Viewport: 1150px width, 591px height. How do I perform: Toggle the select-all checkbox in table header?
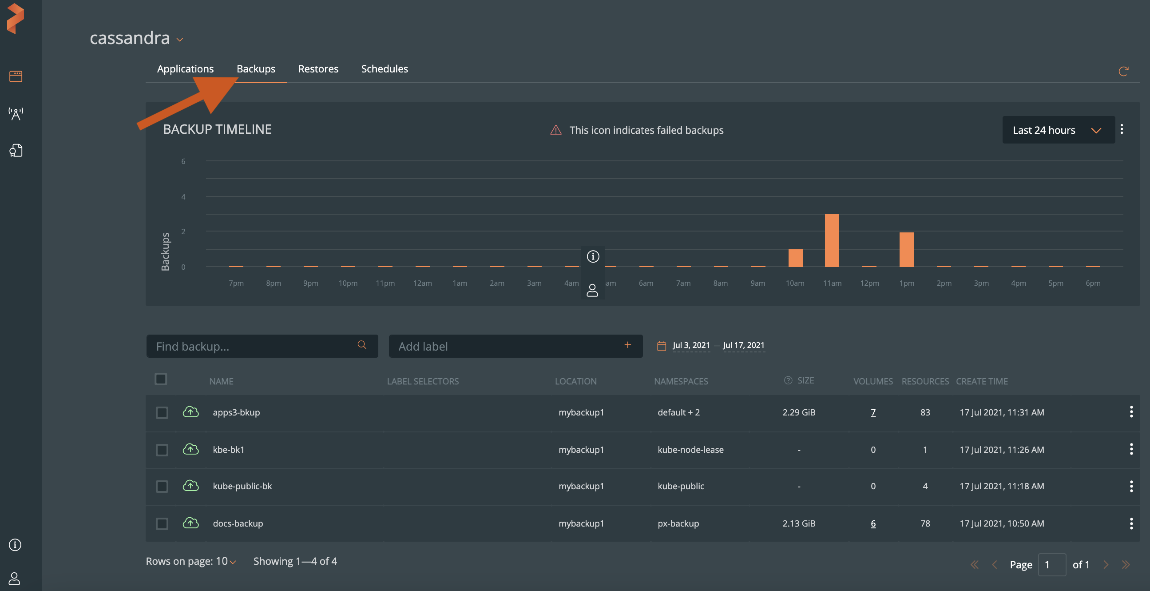click(161, 379)
